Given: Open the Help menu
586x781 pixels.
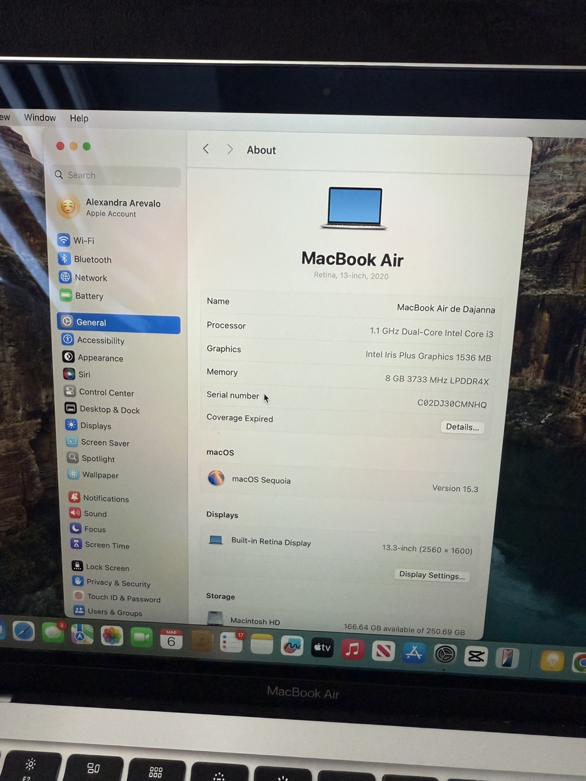Looking at the screenshot, I should click(x=79, y=118).
